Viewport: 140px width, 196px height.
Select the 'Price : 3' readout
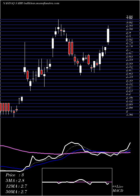tap(15, 175)
